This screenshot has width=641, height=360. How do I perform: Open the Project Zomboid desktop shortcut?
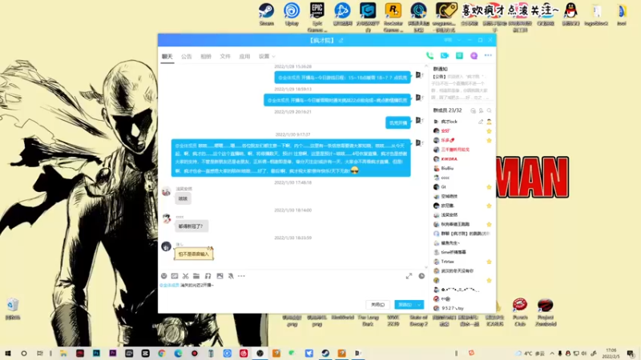(x=546, y=312)
